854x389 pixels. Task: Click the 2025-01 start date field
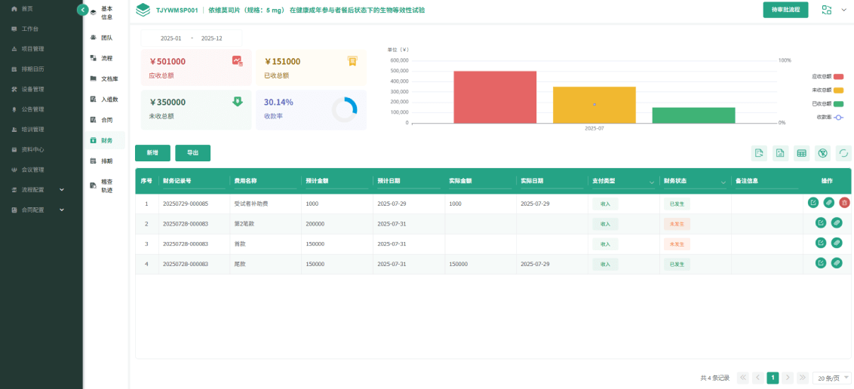click(171, 38)
